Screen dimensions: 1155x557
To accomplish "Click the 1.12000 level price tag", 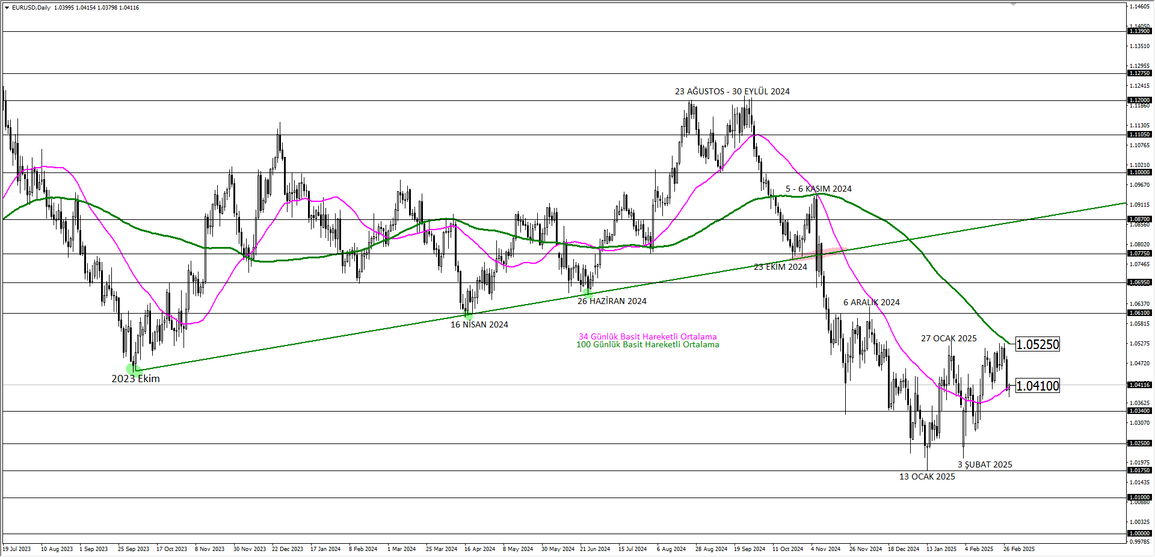I will pos(1139,100).
